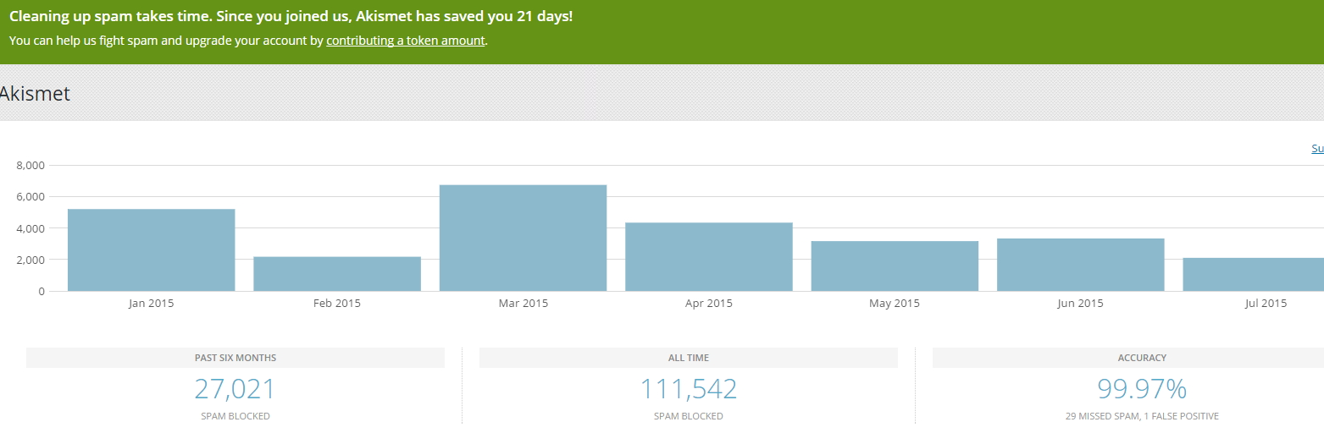The width and height of the screenshot is (1324, 433).
Task: Click the tallest bar for Mar 2015
Action: pos(523,238)
